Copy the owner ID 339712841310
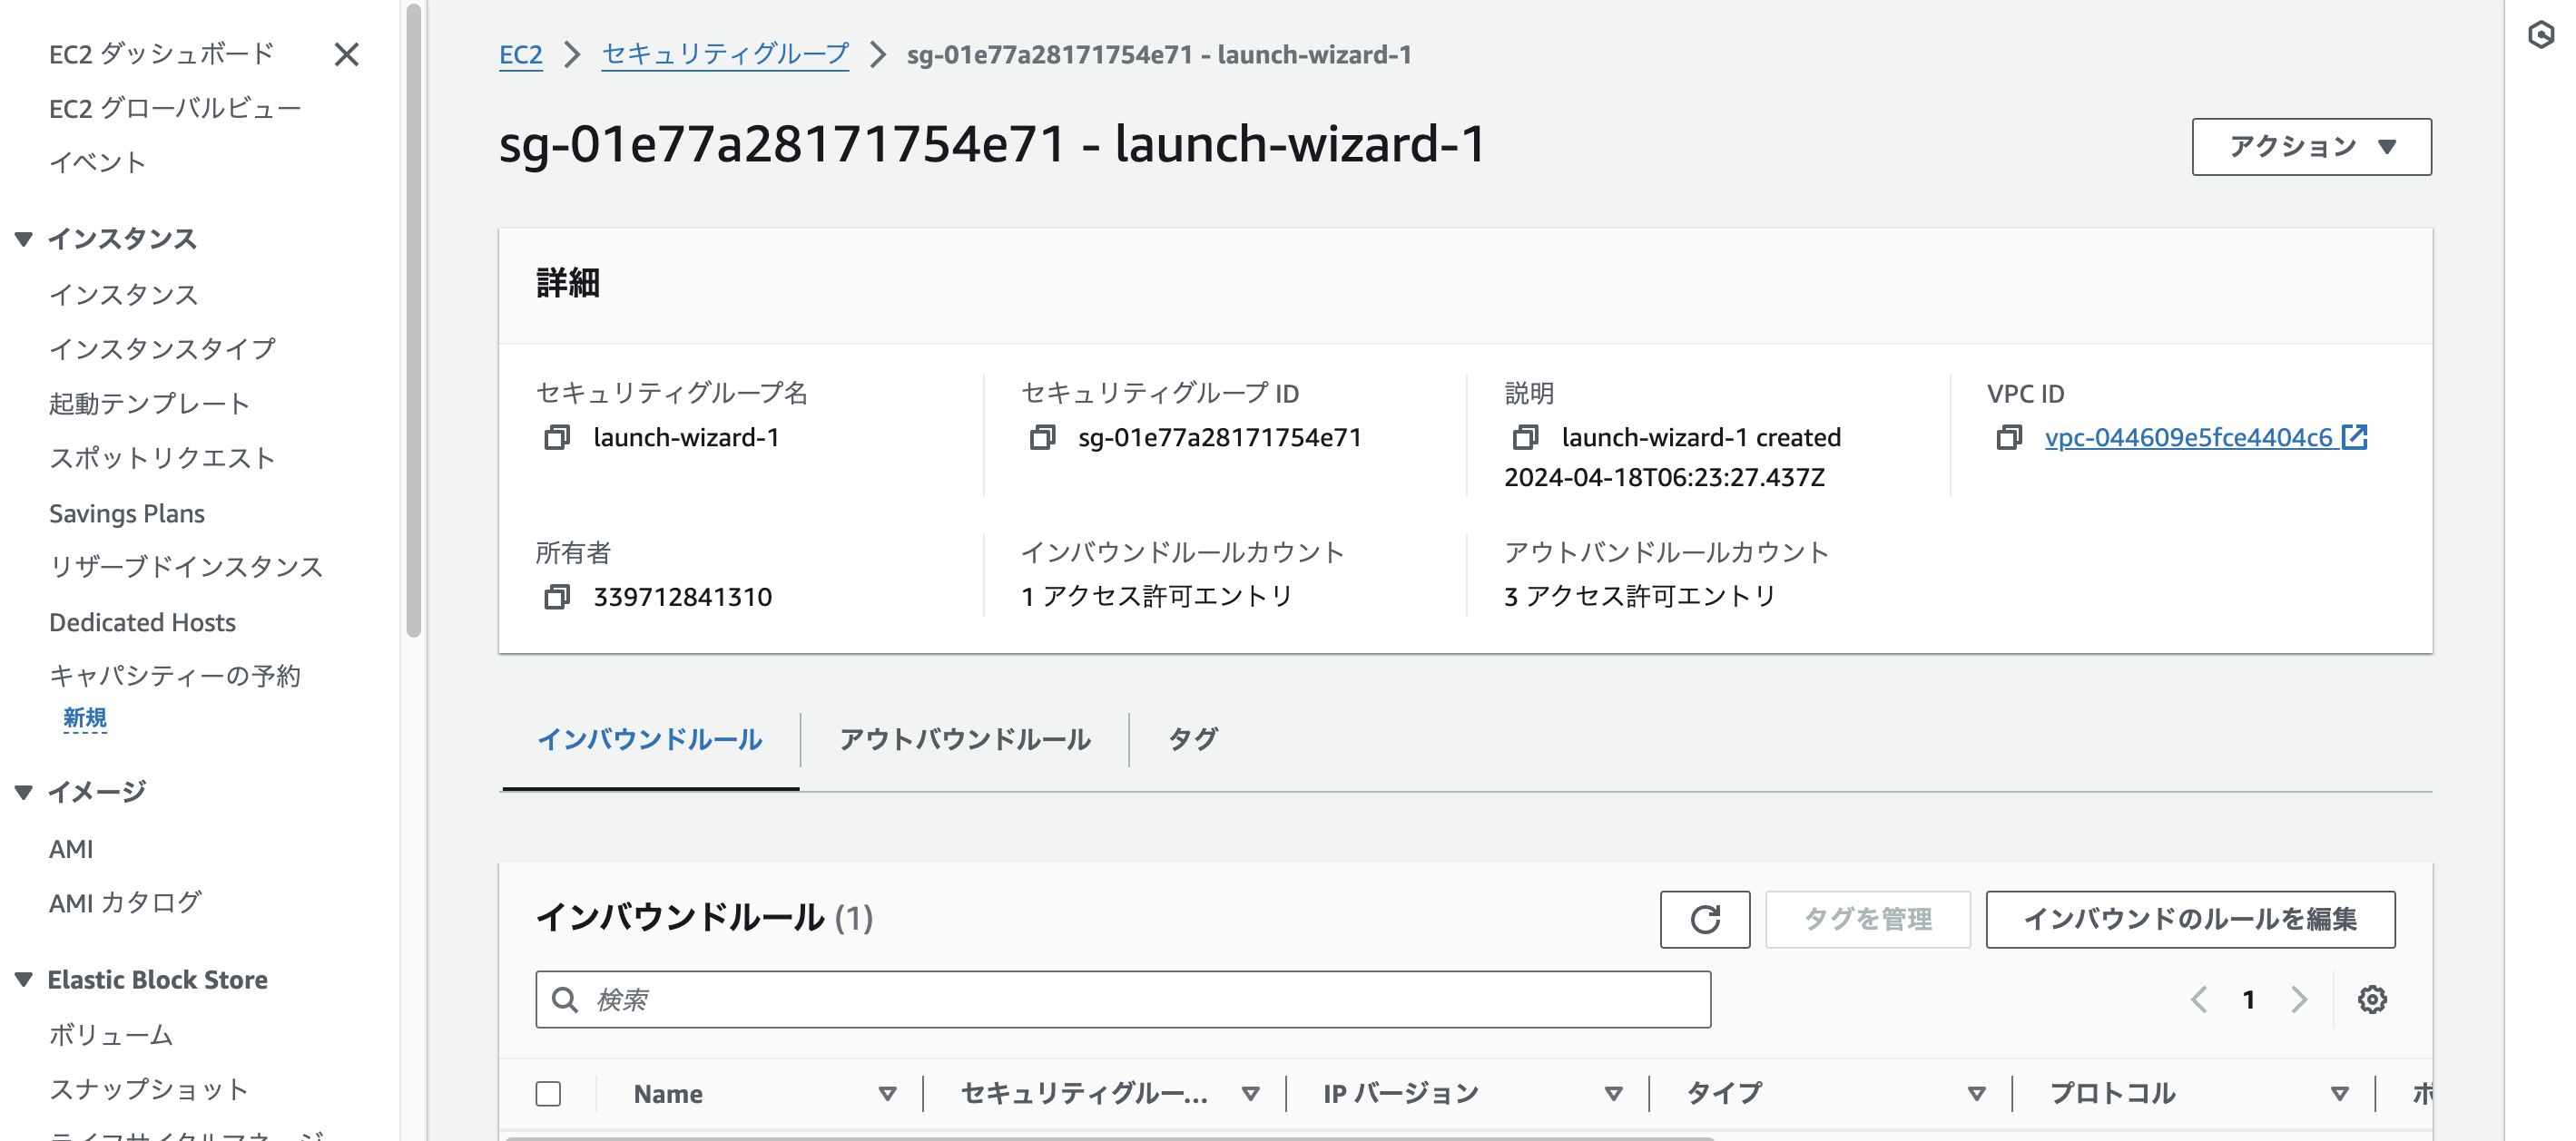The image size is (2576, 1141). [x=557, y=597]
